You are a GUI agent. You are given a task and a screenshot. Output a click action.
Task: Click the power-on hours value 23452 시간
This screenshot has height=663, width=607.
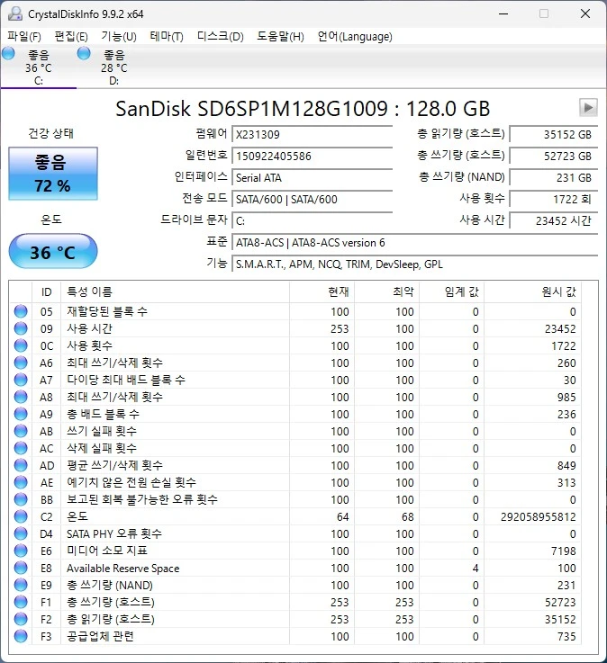point(554,220)
